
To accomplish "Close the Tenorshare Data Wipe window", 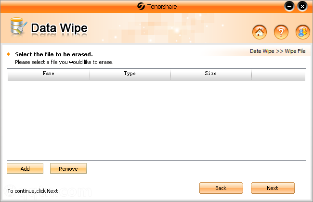I will pyautogui.click(x=302, y=6).
